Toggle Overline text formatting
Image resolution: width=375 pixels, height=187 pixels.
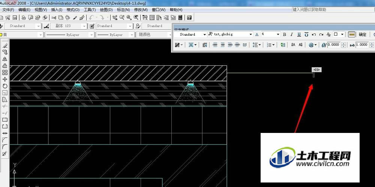(x=306, y=35)
